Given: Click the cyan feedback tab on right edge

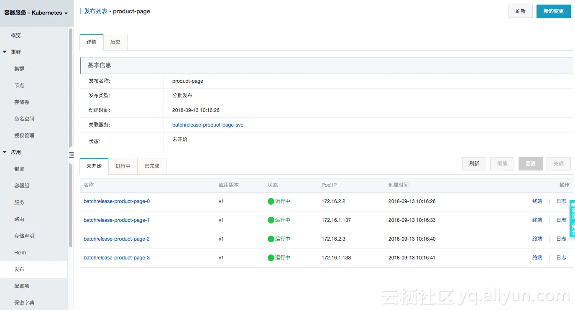Looking at the screenshot, I should pyautogui.click(x=572, y=219).
